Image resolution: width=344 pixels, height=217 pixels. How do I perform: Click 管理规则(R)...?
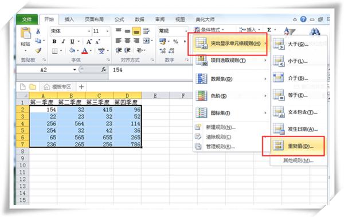coord(220,147)
